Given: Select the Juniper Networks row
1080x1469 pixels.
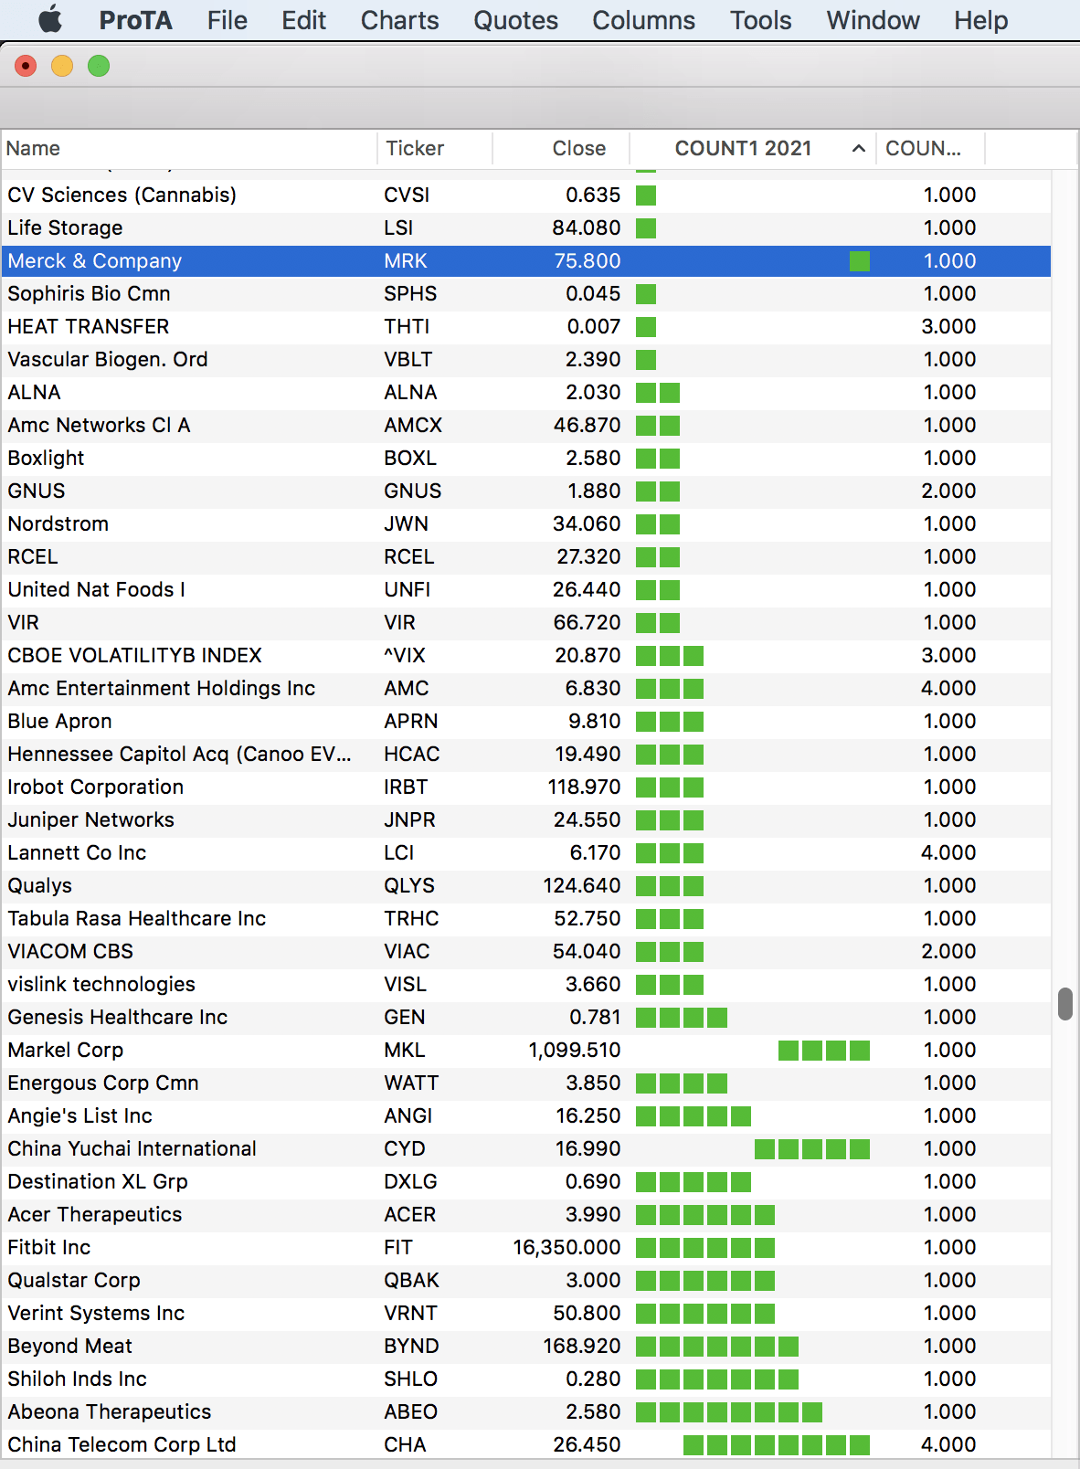Looking at the screenshot, I should [x=525, y=819].
